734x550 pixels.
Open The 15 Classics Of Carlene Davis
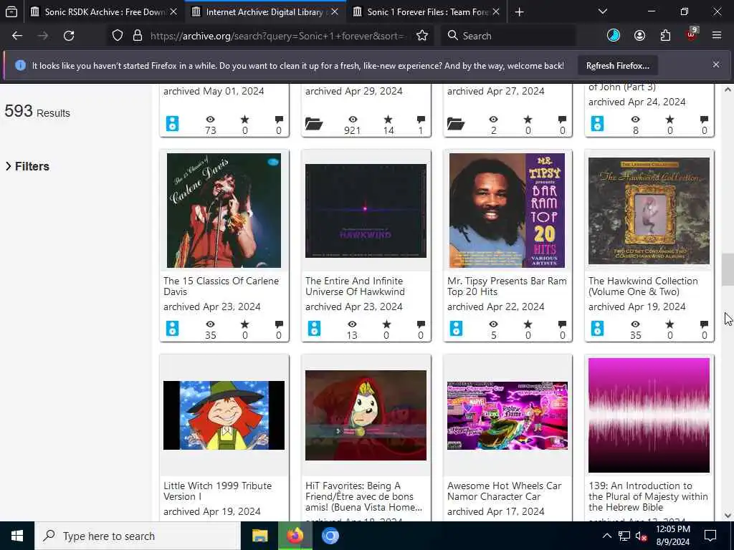[221, 286]
